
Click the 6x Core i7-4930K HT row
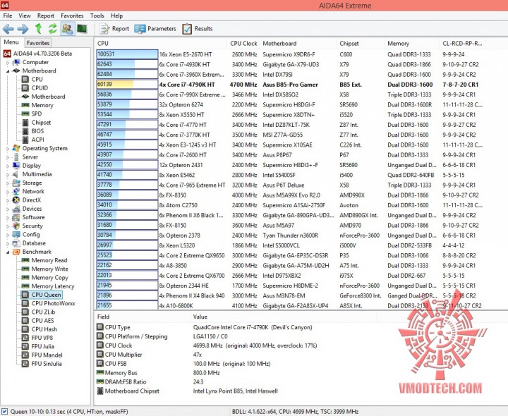(x=289, y=64)
